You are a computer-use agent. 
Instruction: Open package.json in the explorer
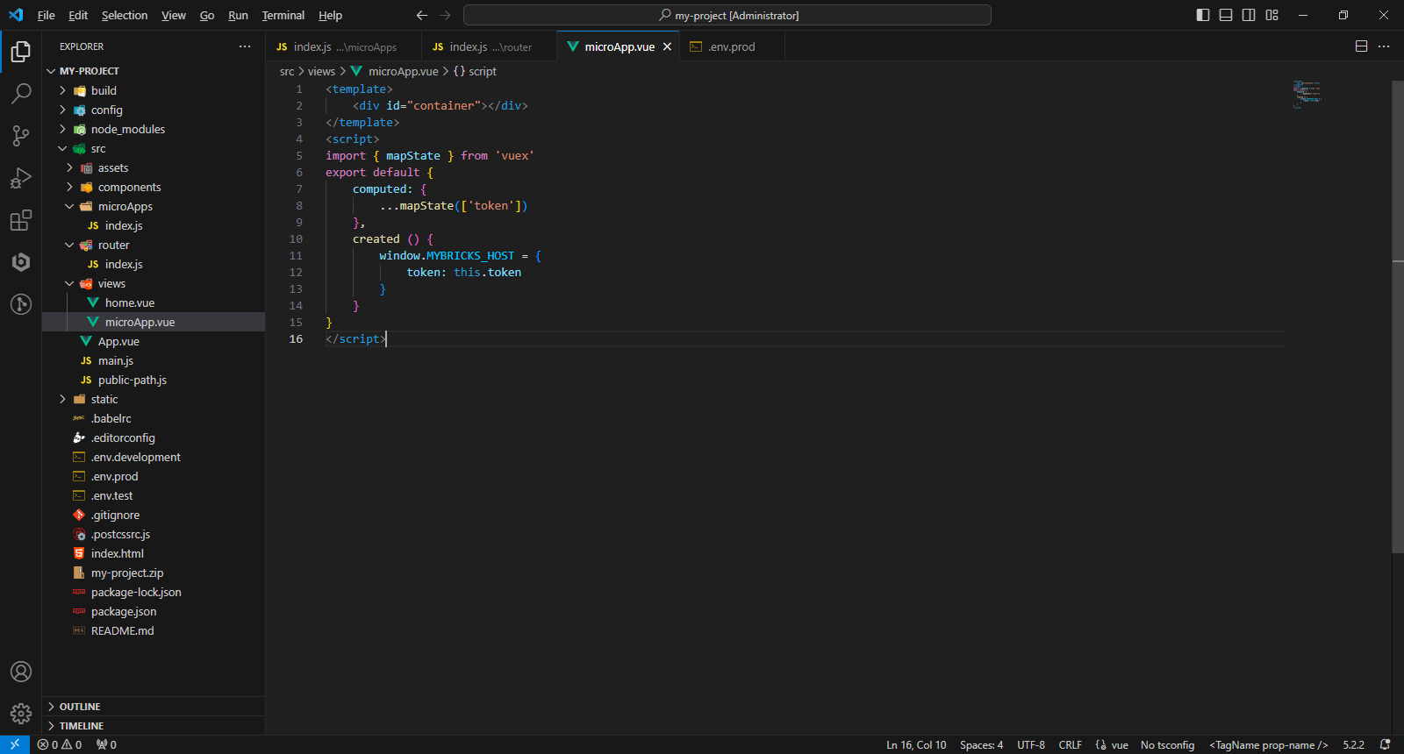coord(154,611)
